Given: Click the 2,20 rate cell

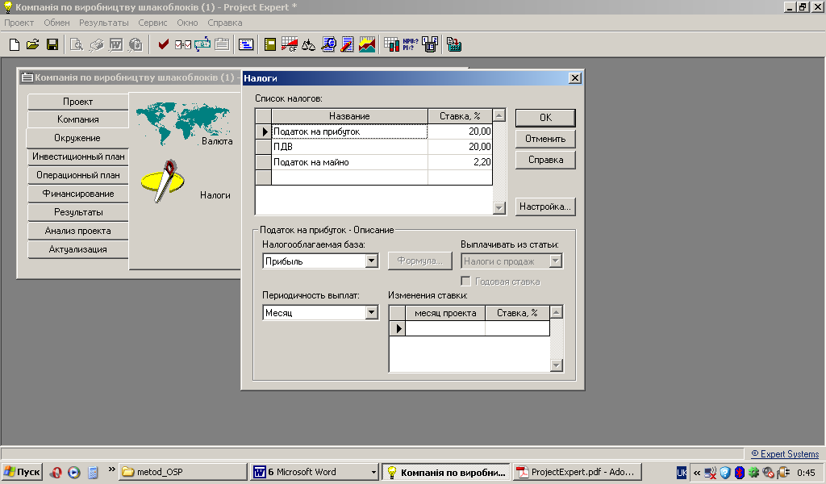Looking at the screenshot, I should 460,162.
